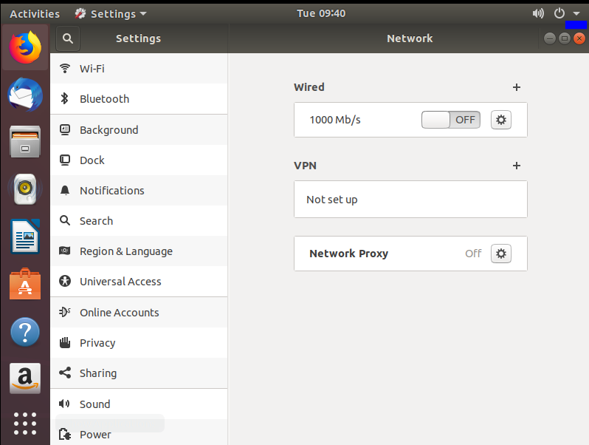
Task: Click the top bar power icon
Action: pyautogui.click(x=559, y=13)
